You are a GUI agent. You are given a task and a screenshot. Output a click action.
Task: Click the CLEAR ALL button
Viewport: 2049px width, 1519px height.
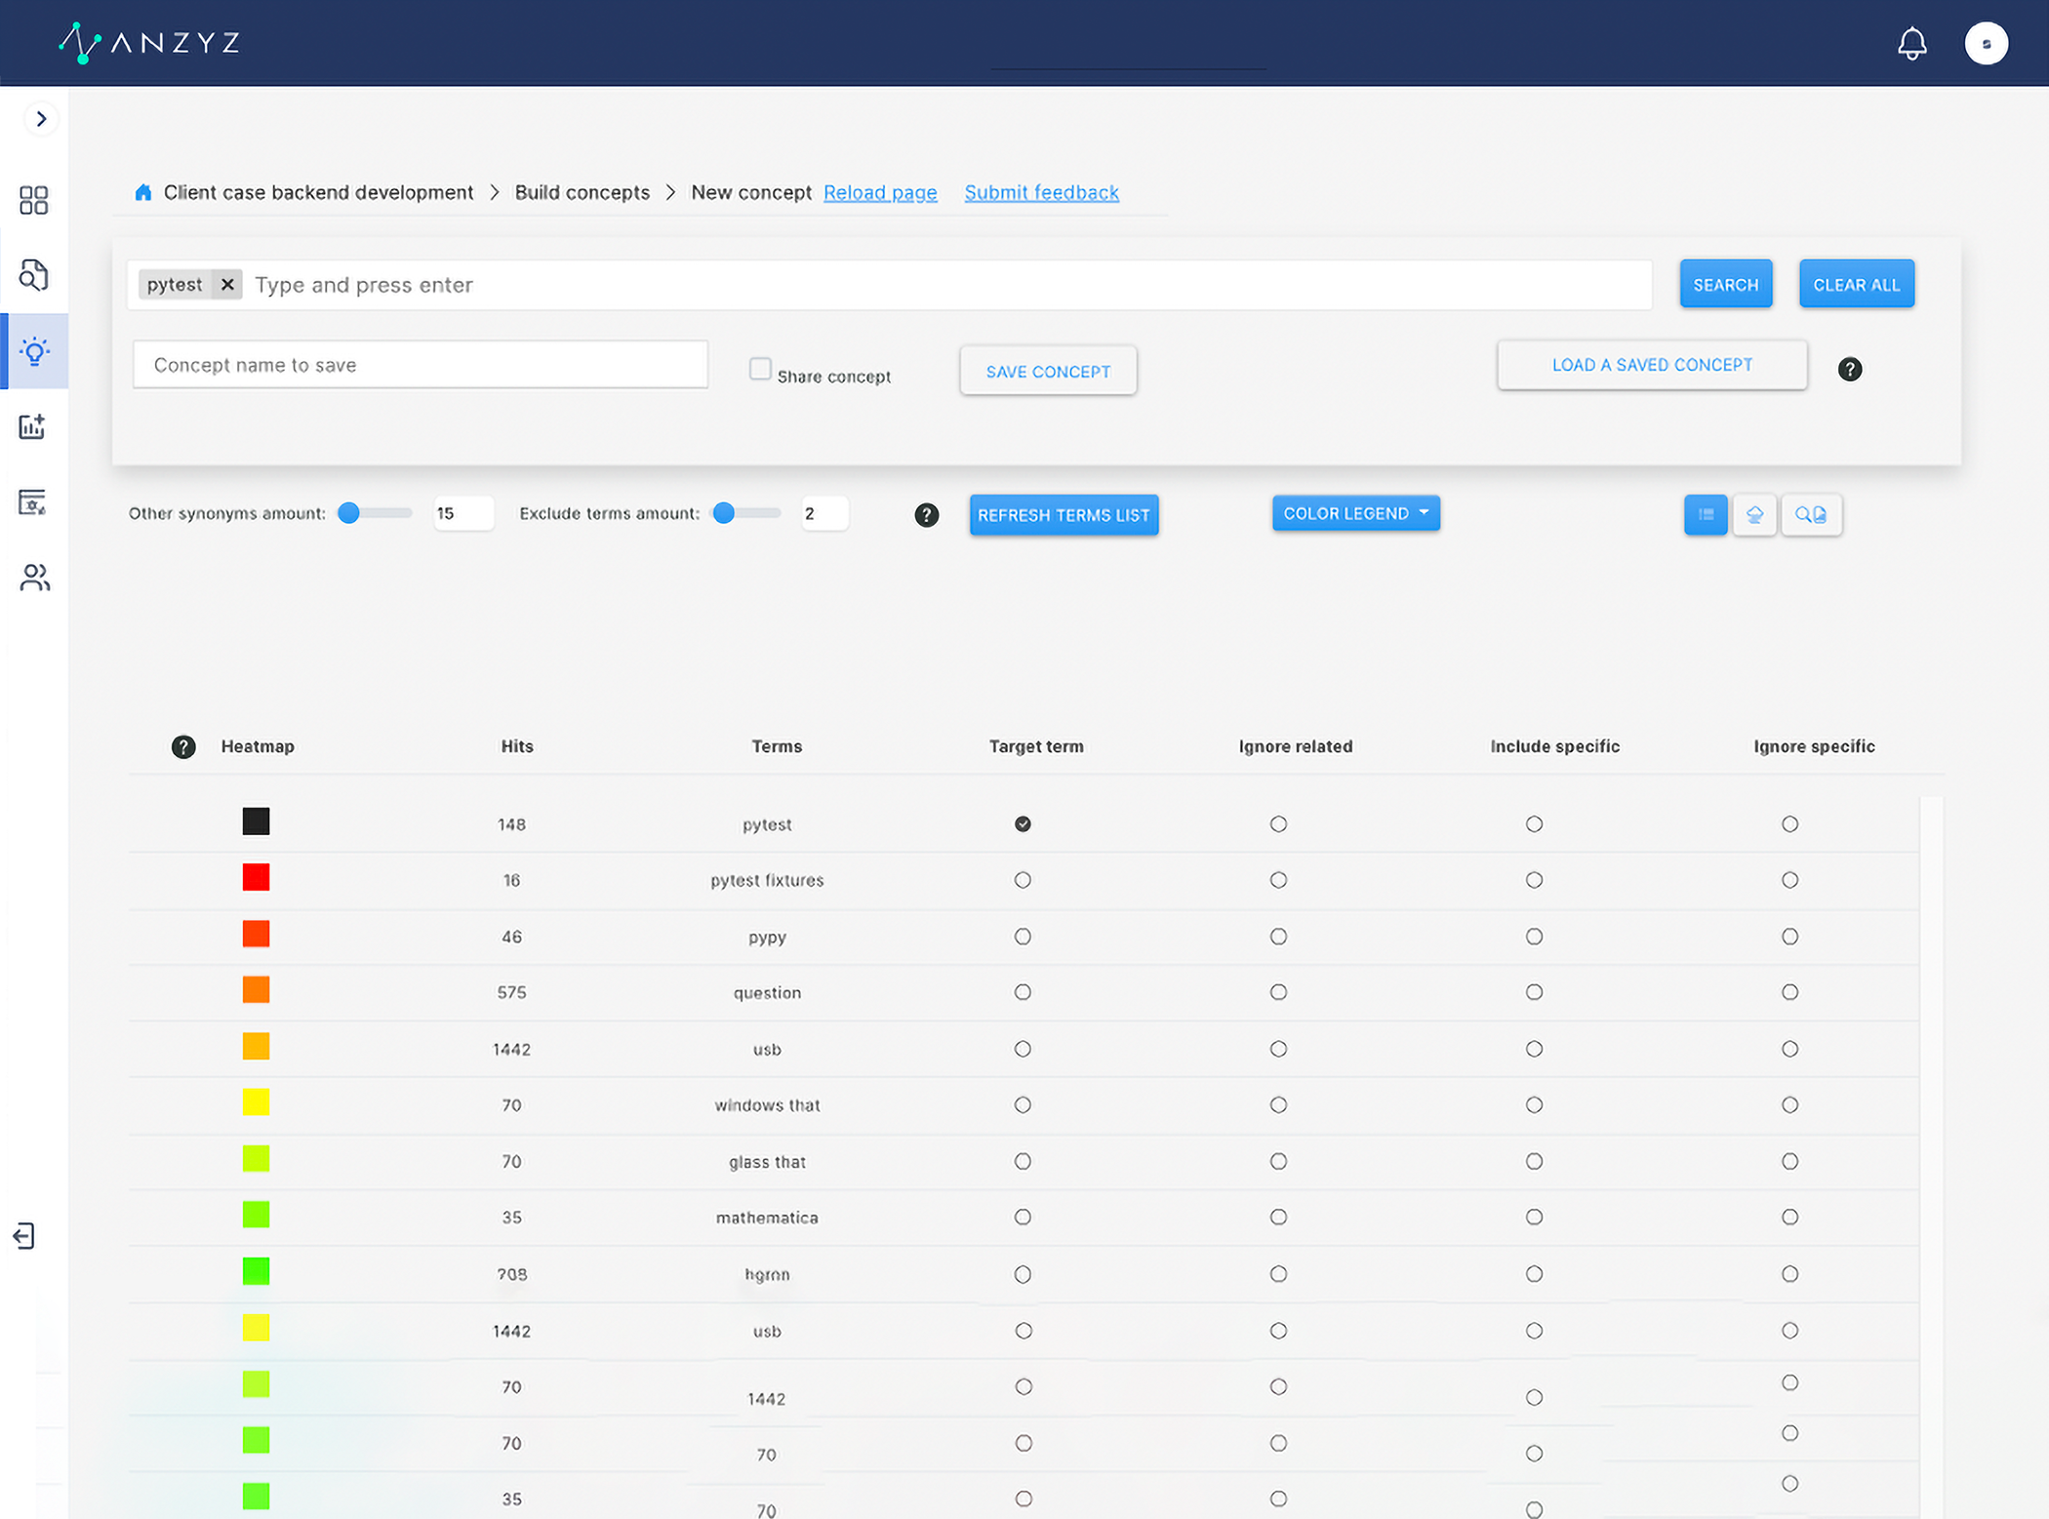(1856, 284)
